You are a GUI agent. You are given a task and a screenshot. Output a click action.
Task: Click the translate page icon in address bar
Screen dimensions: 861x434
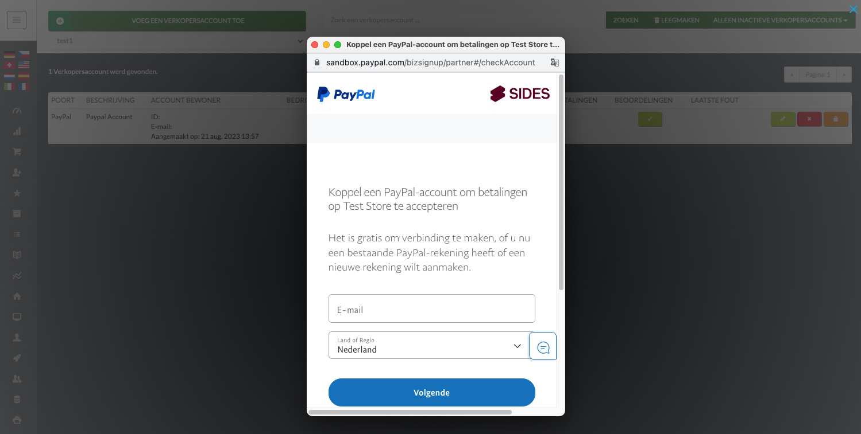point(554,62)
